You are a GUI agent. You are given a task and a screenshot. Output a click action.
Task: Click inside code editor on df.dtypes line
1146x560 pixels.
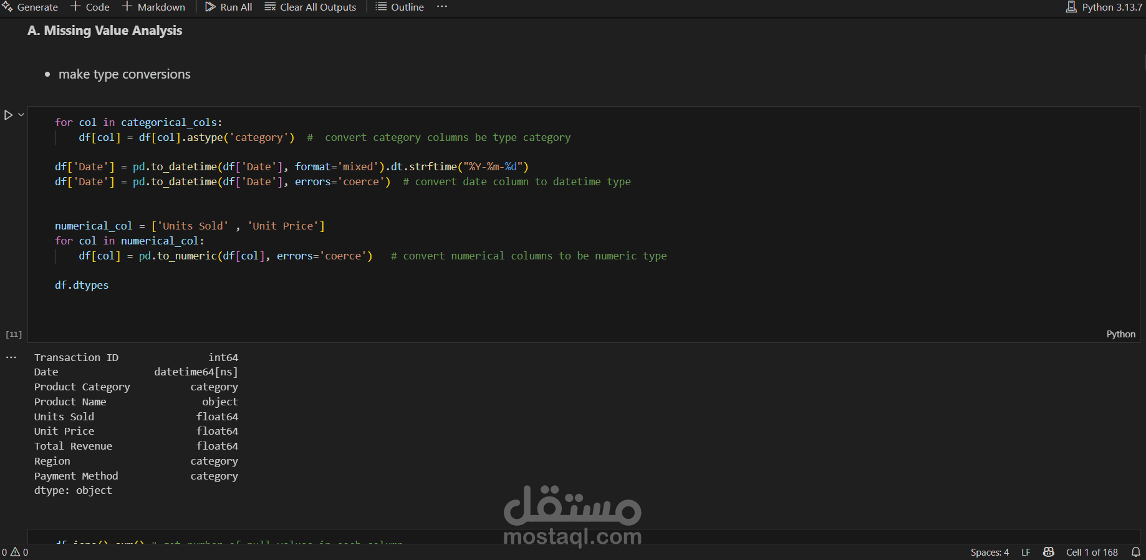pos(82,285)
